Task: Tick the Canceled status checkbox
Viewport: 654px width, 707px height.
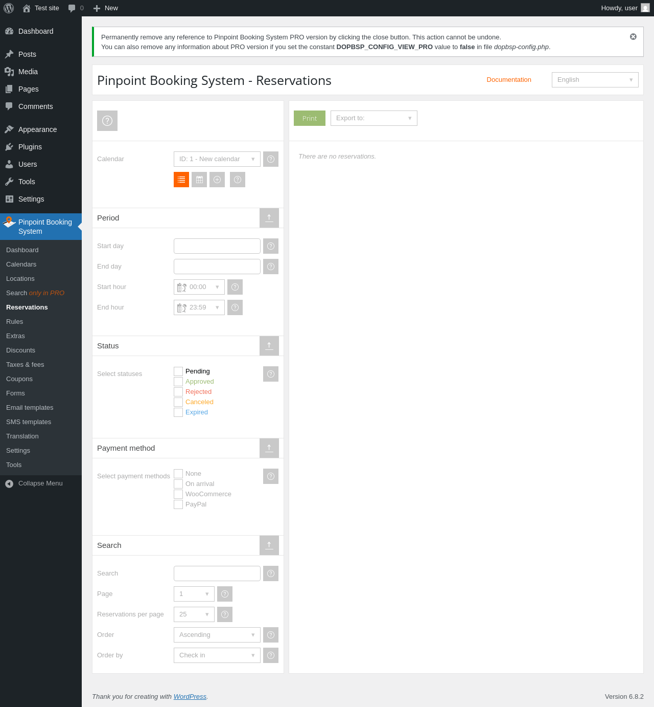Action: 178,402
